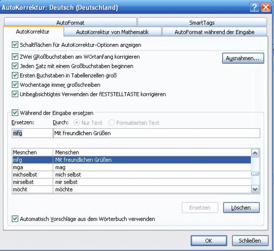Click the Ausnahmen... button

point(243,58)
